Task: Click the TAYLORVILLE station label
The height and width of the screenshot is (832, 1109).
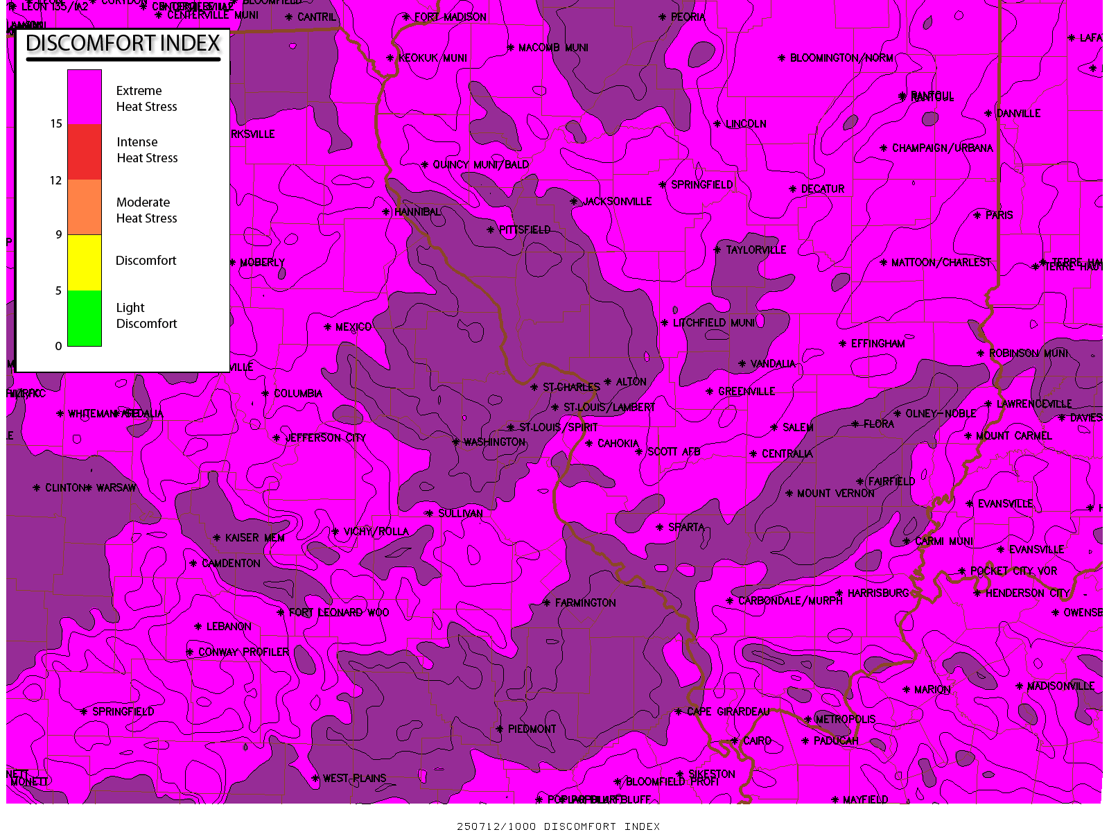Action: click(756, 250)
